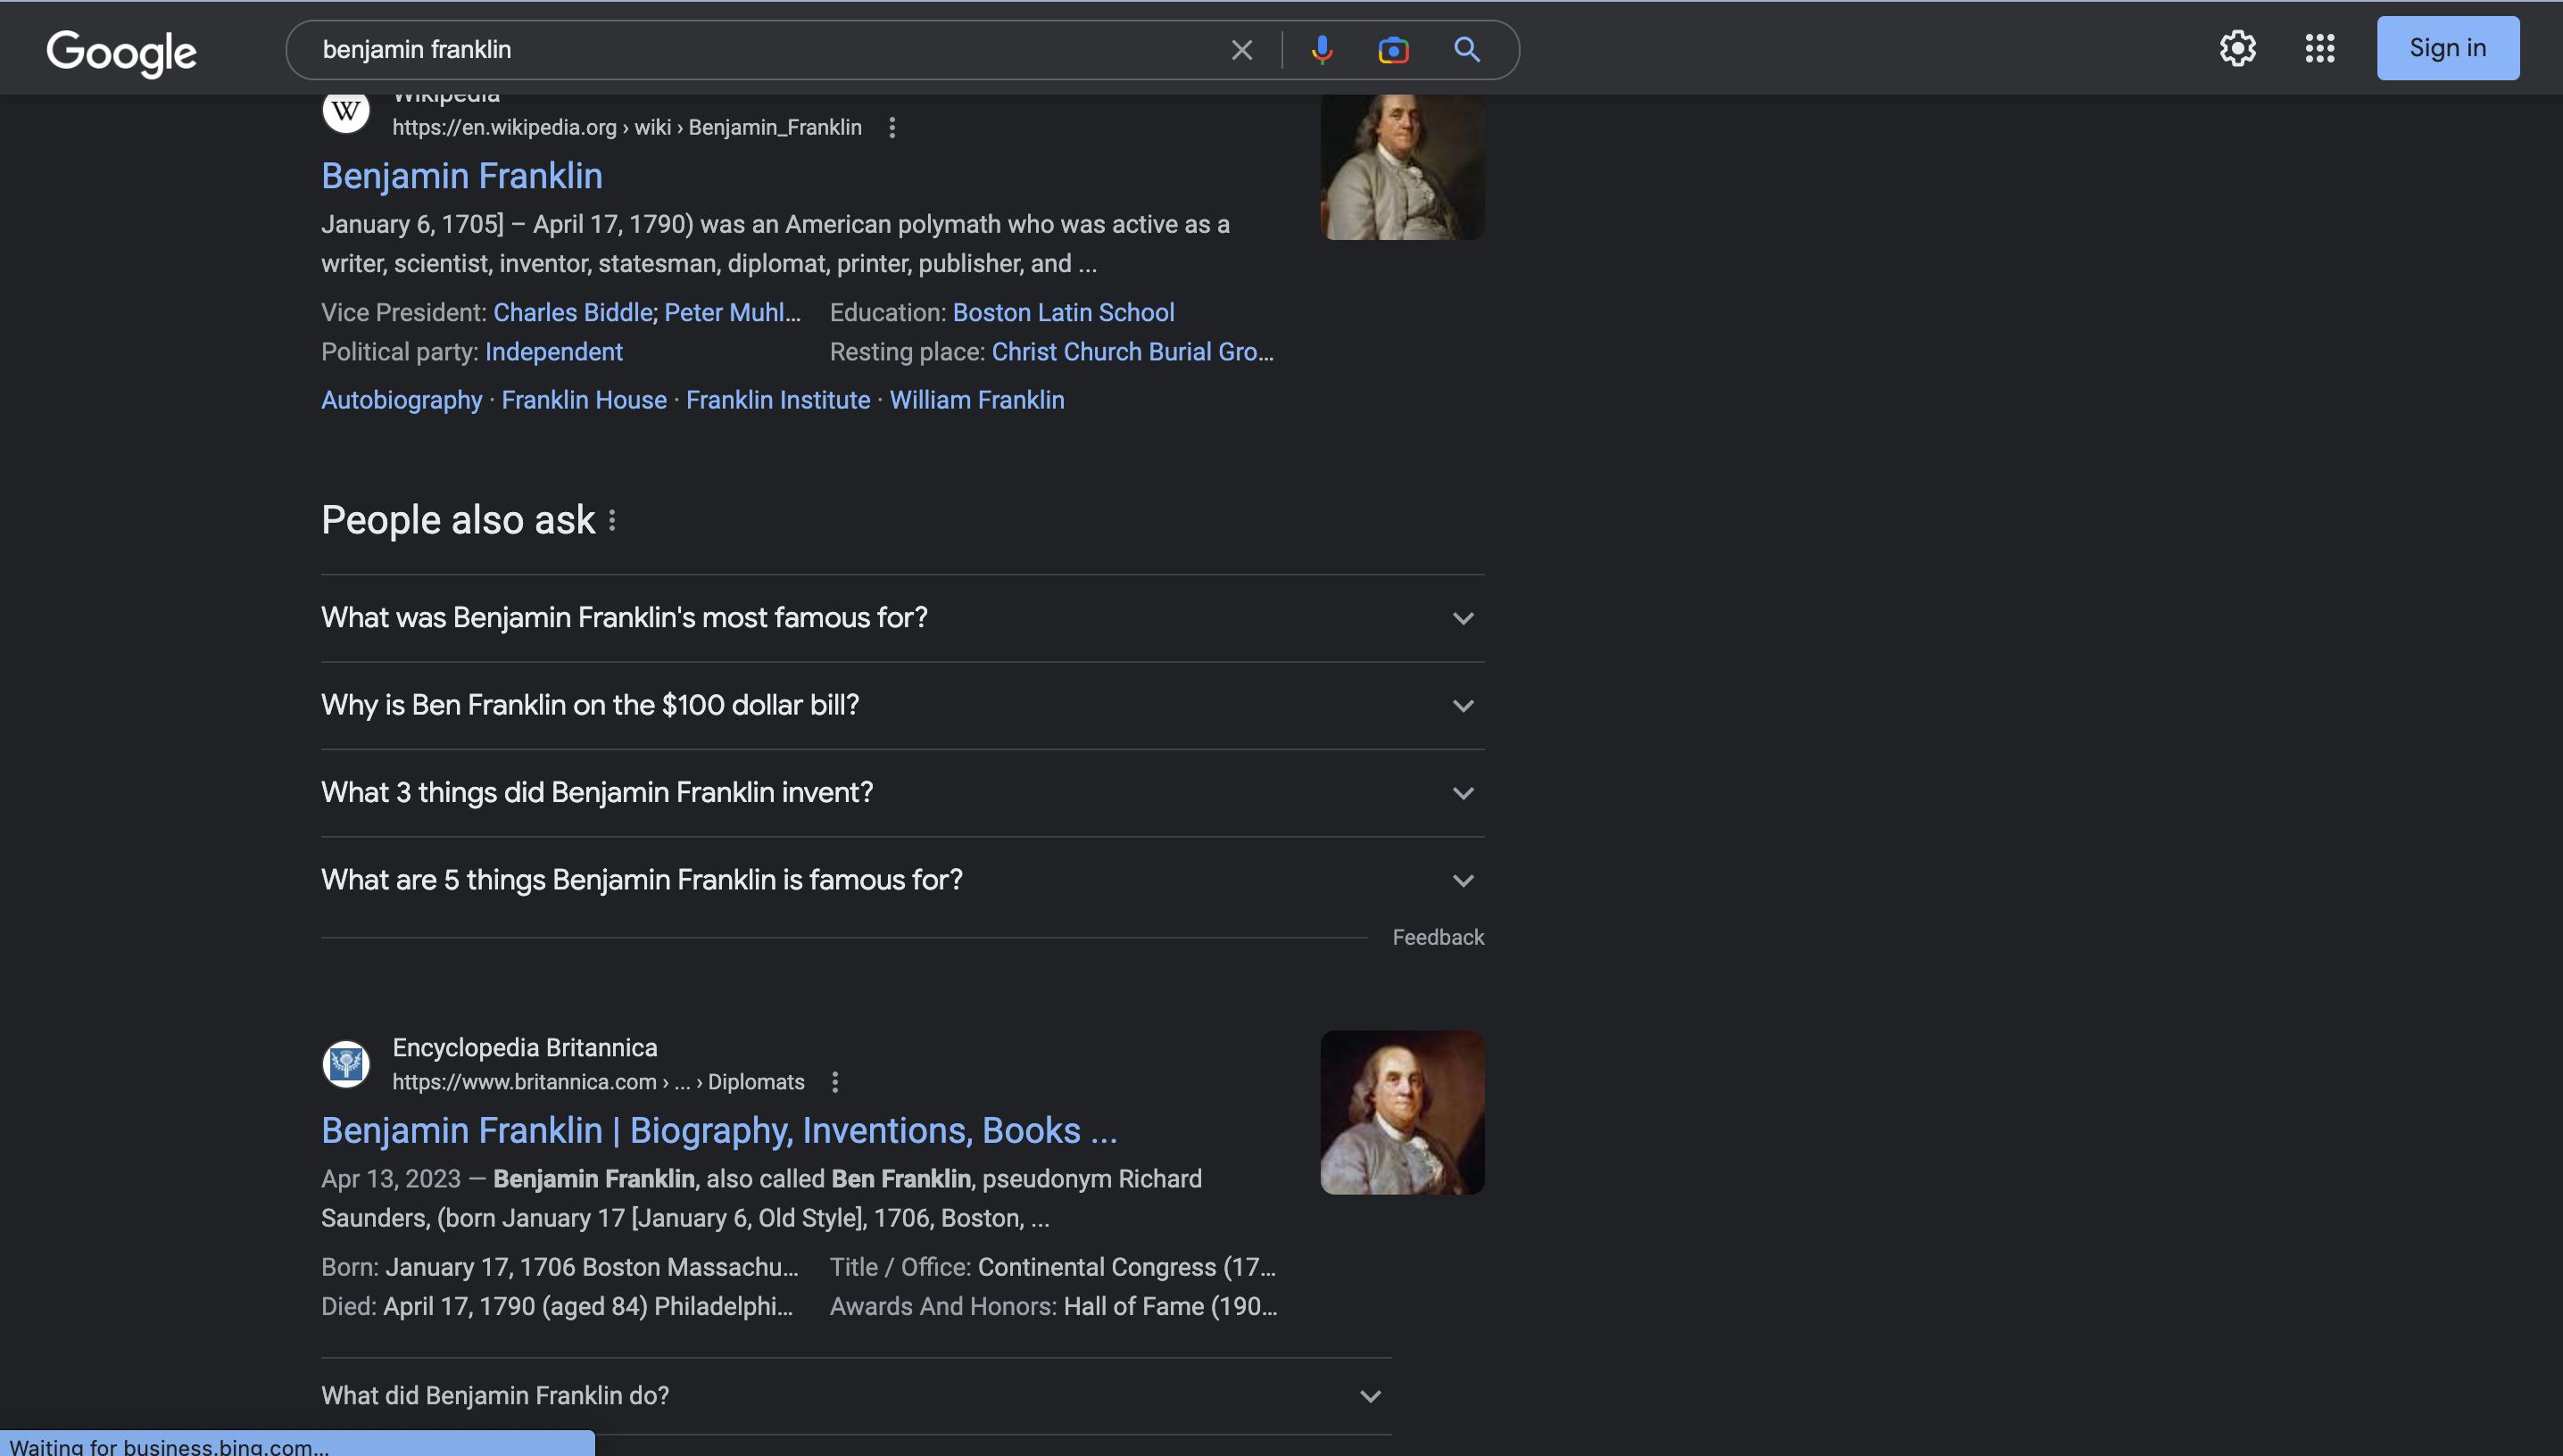The height and width of the screenshot is (1456, 2563).
Task: Open the Google apps grid icon
Action: pyautogui.click(x=2318, y=48)
